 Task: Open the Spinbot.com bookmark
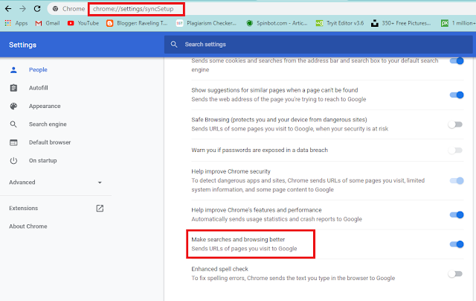click(x=277, y=23)
